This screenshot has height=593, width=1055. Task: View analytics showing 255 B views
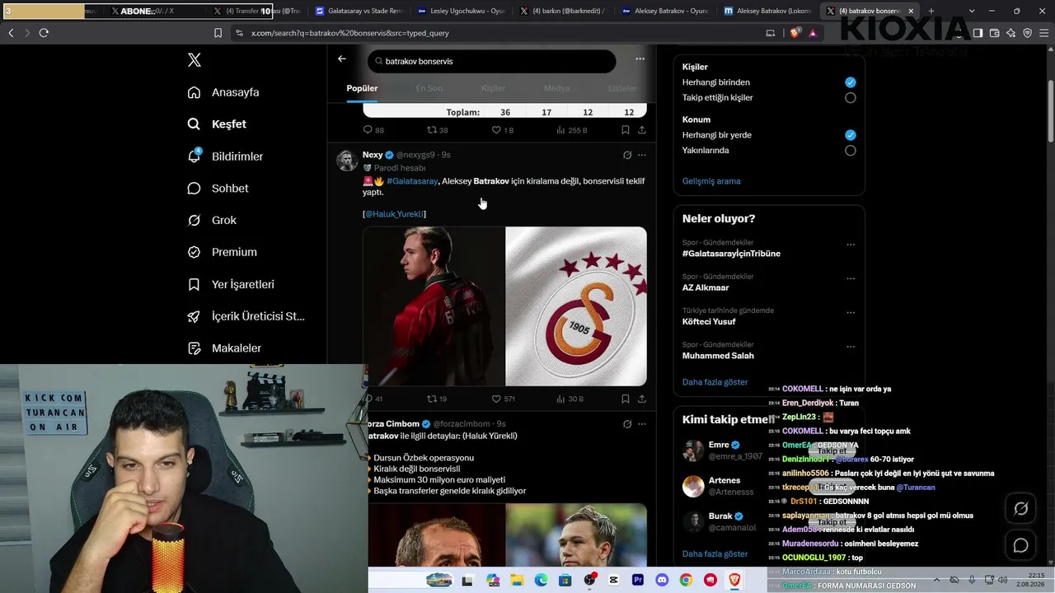pos(572,130)
